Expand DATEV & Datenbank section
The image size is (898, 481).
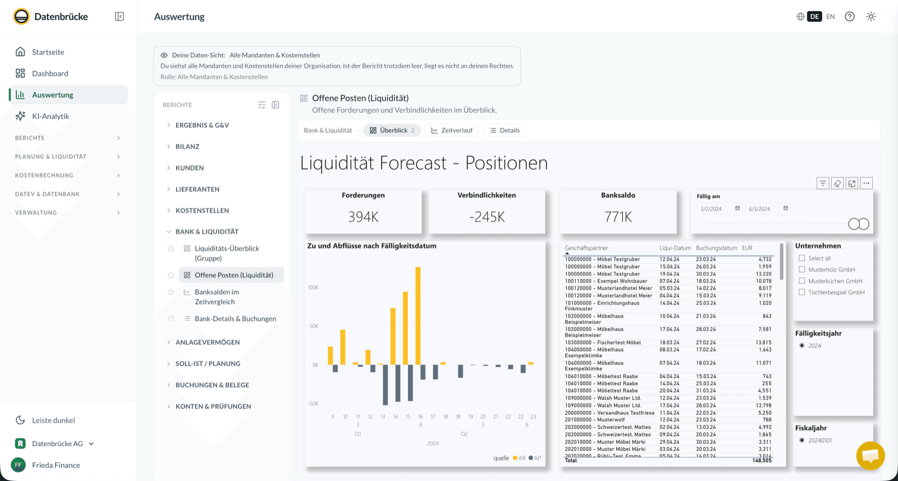tap(68, 194)
